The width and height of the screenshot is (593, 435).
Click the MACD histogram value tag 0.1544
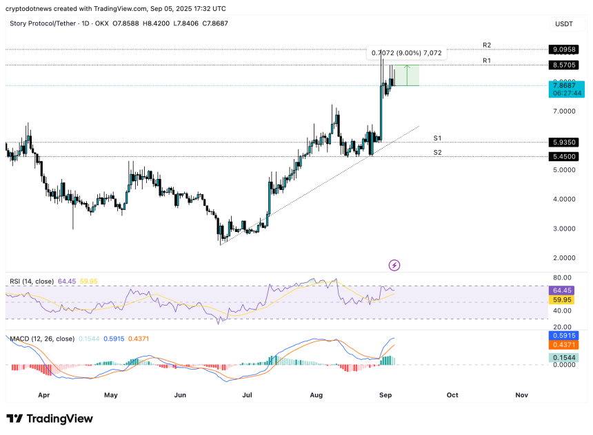click(x=565, y=359)
